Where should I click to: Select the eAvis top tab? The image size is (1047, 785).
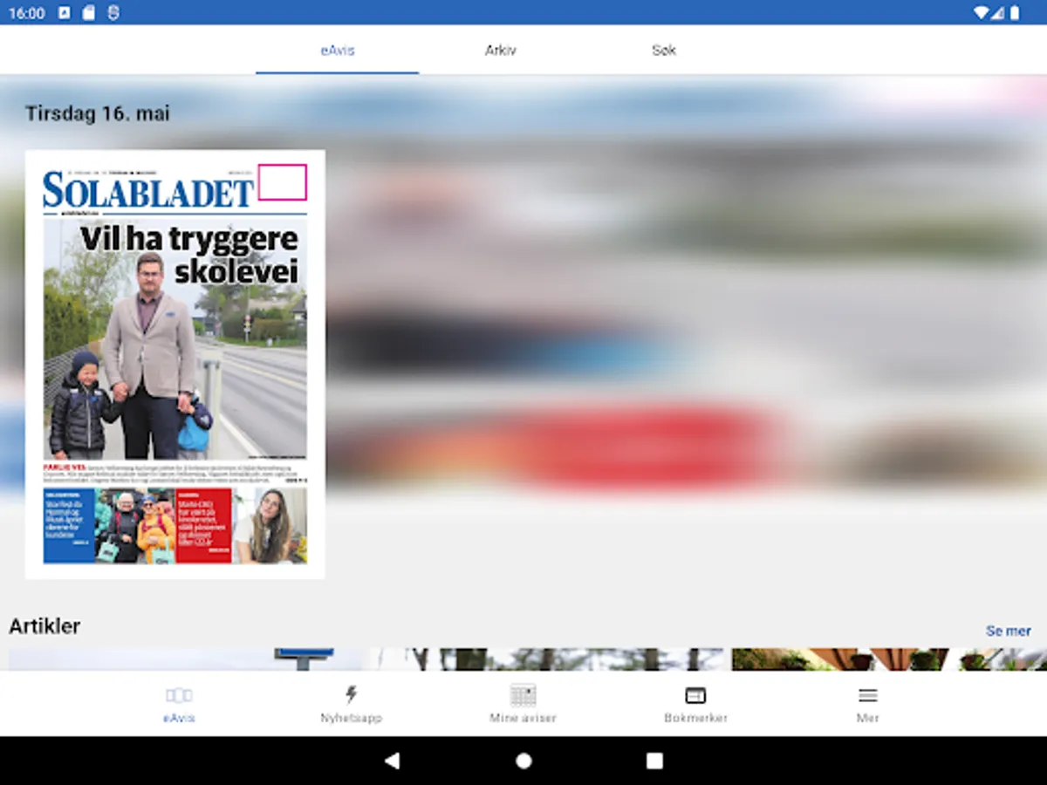click(x=338, y=51)
